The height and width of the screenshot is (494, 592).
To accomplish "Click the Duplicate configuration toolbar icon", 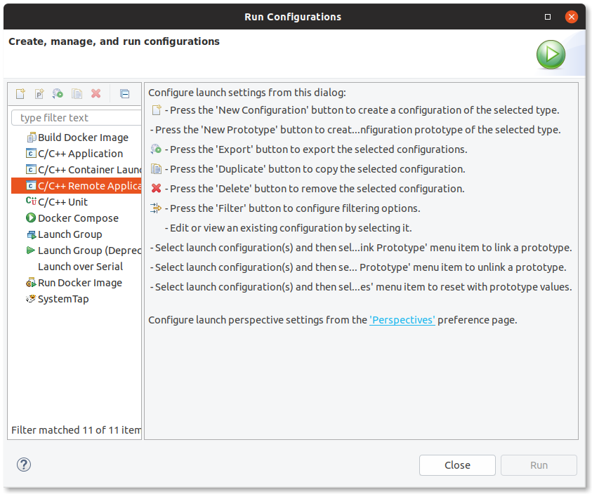I will point(77,93).
